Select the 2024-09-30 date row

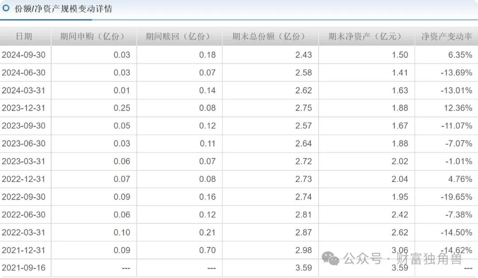pyautogui.click(x=239, y=55)
